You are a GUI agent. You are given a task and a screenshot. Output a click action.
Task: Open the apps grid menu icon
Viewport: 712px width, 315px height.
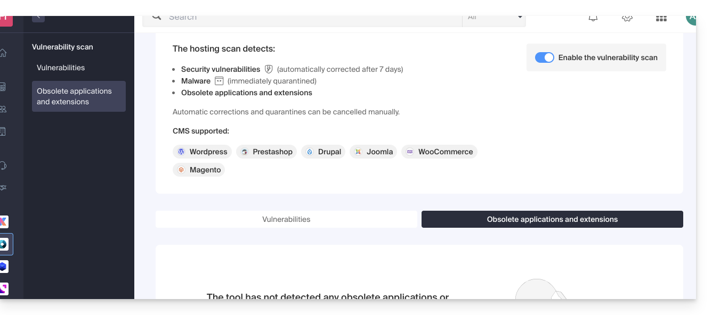(x=661, y=18)
